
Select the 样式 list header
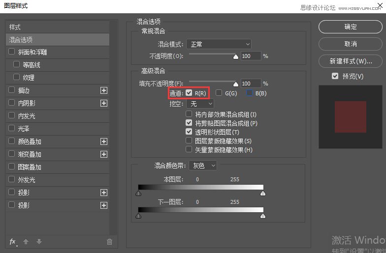coord(58,27)
